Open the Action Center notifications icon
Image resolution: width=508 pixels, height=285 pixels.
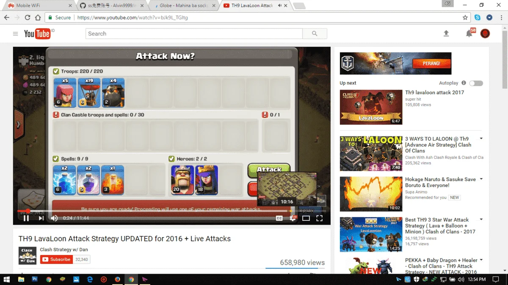(496, 279)
